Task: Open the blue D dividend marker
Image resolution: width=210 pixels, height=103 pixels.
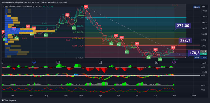Action: pyautogui.click(x=34, y=62)
